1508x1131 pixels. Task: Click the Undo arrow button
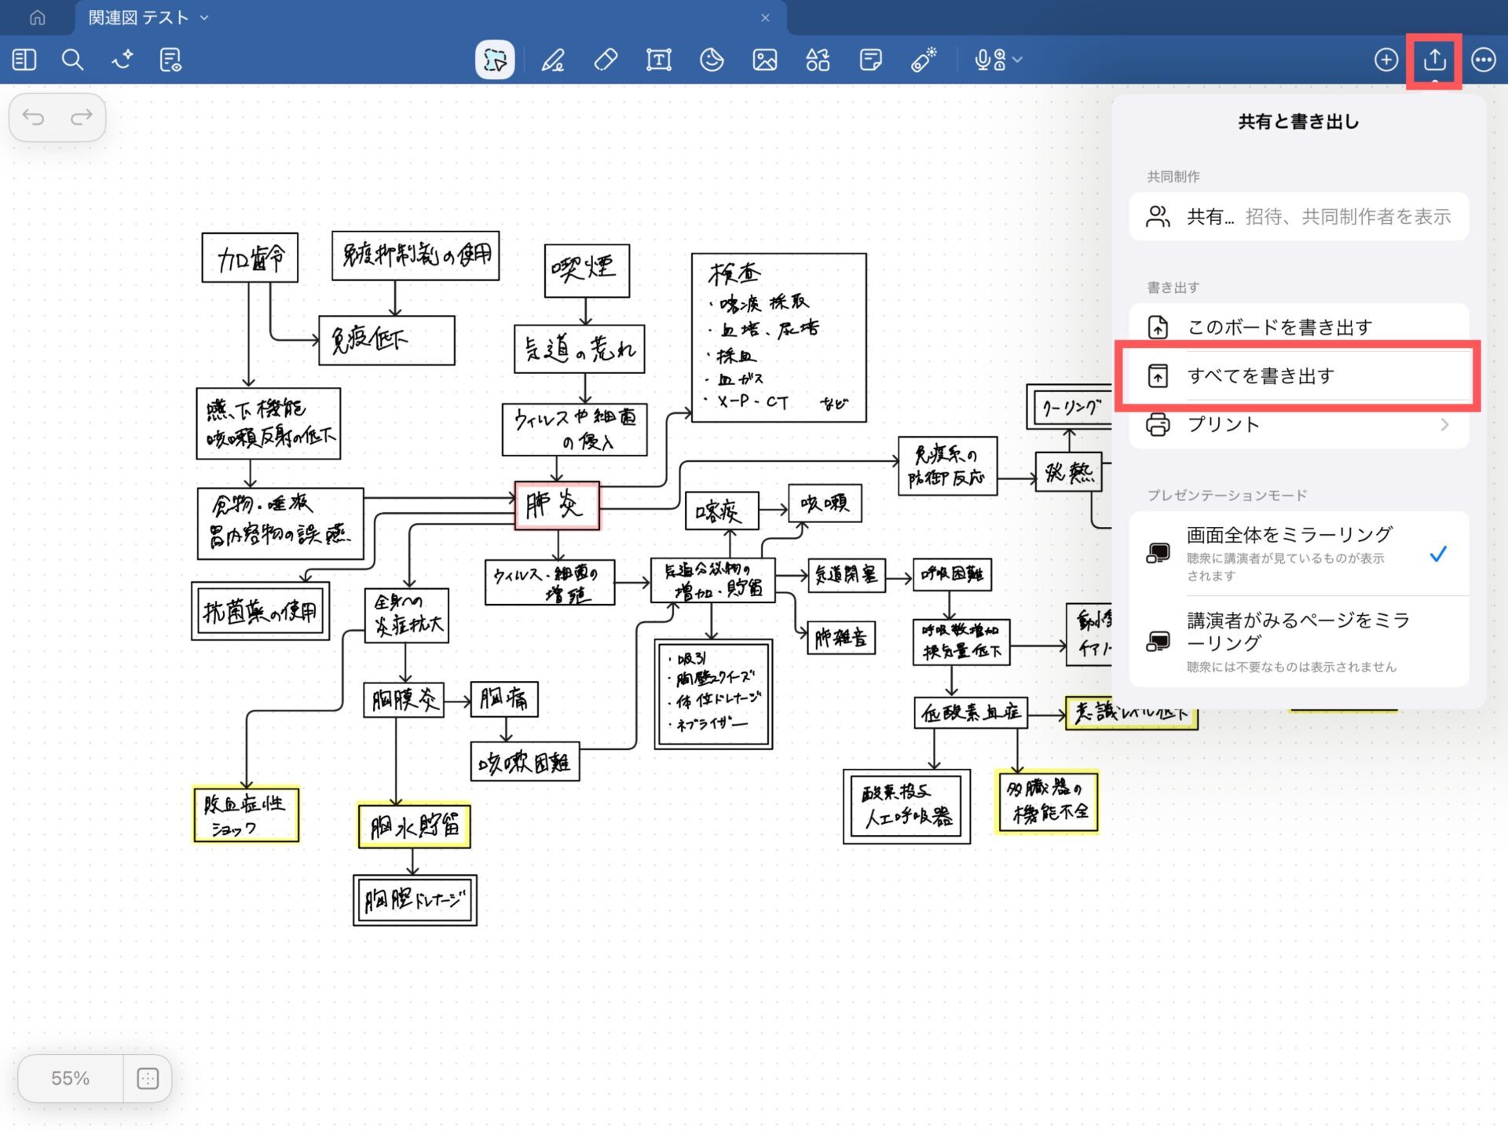[x=34, y=118]
